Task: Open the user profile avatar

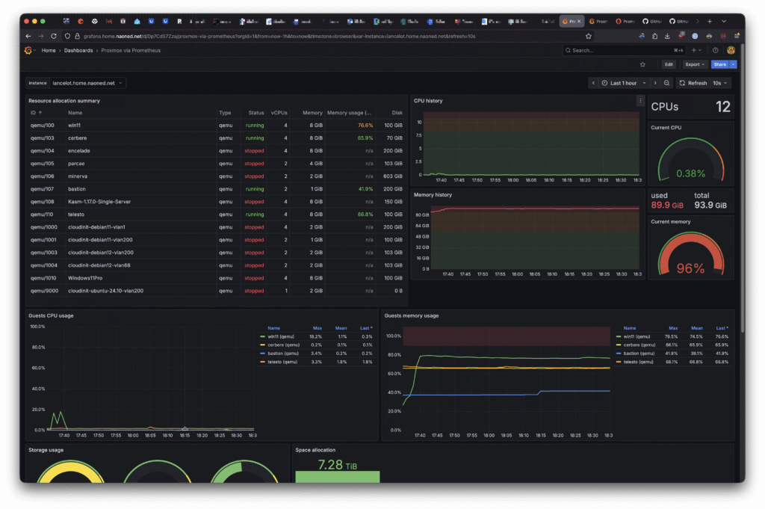Action: click(x=731, y=50)
